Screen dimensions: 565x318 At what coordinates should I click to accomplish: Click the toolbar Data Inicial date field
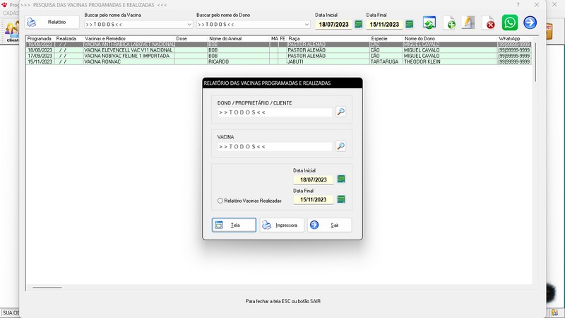point(333,25)
